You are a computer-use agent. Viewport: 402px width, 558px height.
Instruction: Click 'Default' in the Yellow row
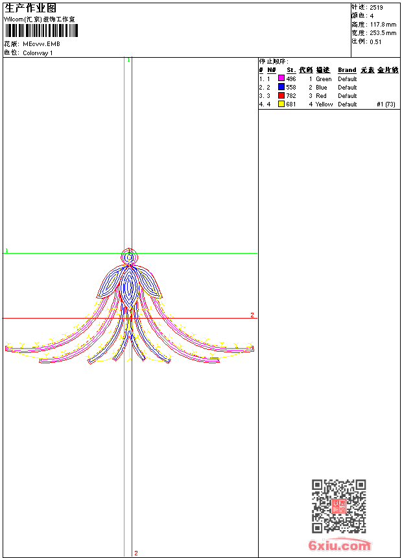348,104
